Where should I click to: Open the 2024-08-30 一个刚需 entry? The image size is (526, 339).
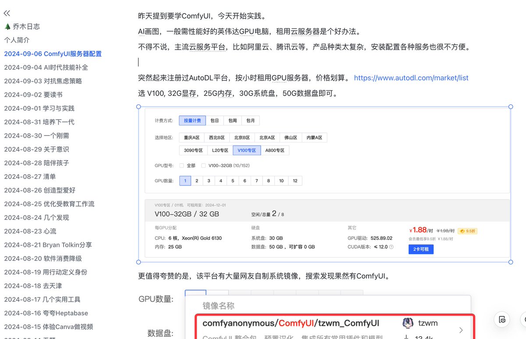pos(36,136)
